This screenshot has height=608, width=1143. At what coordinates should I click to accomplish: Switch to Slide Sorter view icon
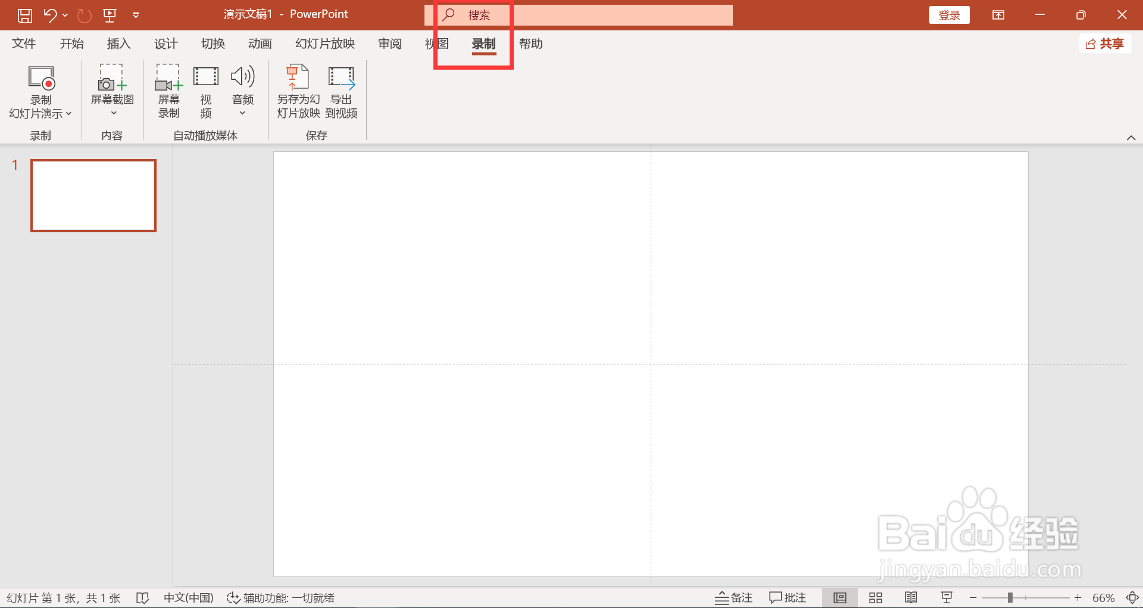tap(876, 598)
